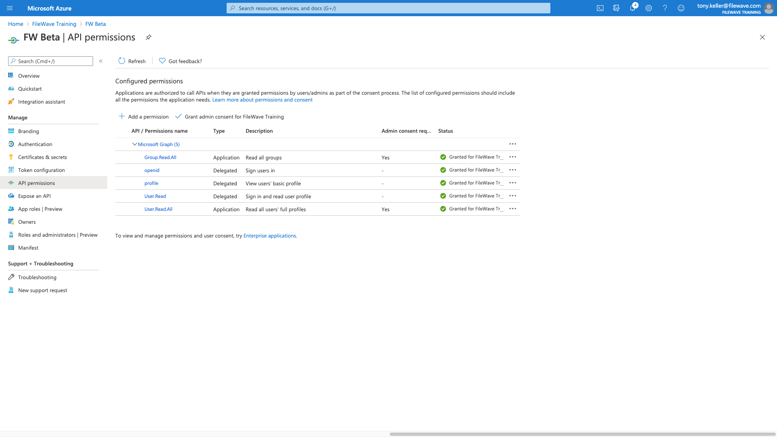
Task: Click the Status column header
Action: (x=446, y=131)
